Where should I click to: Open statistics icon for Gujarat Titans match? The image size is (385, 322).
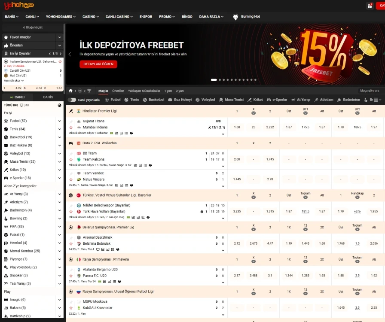click(x=116, y=133)
